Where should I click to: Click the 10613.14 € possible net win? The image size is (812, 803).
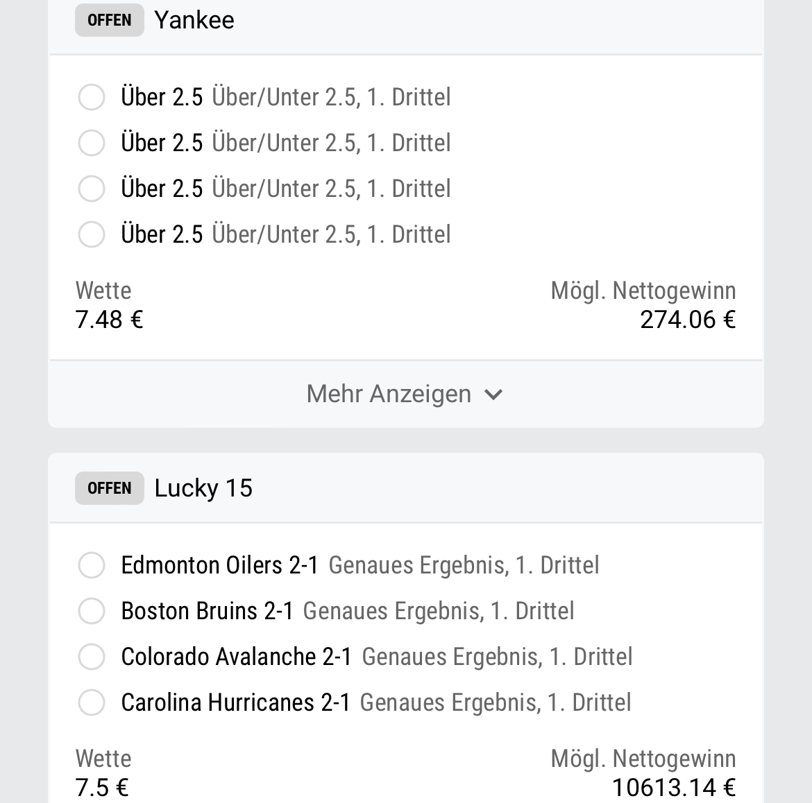coord(673,788)
